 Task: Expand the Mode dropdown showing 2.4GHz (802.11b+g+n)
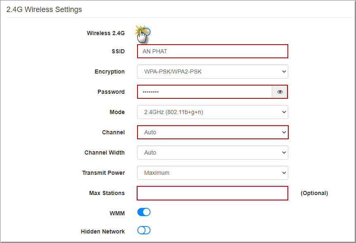212,112
